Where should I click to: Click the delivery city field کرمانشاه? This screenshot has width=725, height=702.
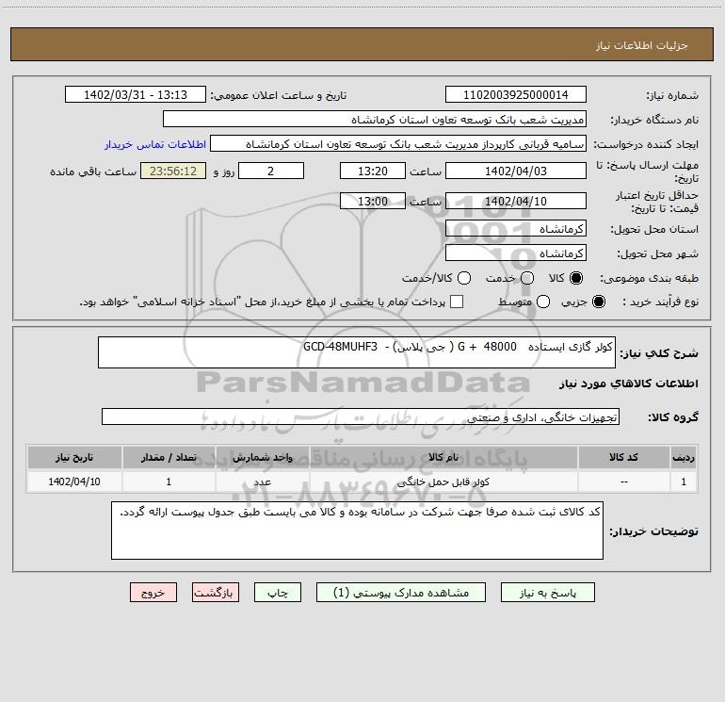[x=516, y=253]
